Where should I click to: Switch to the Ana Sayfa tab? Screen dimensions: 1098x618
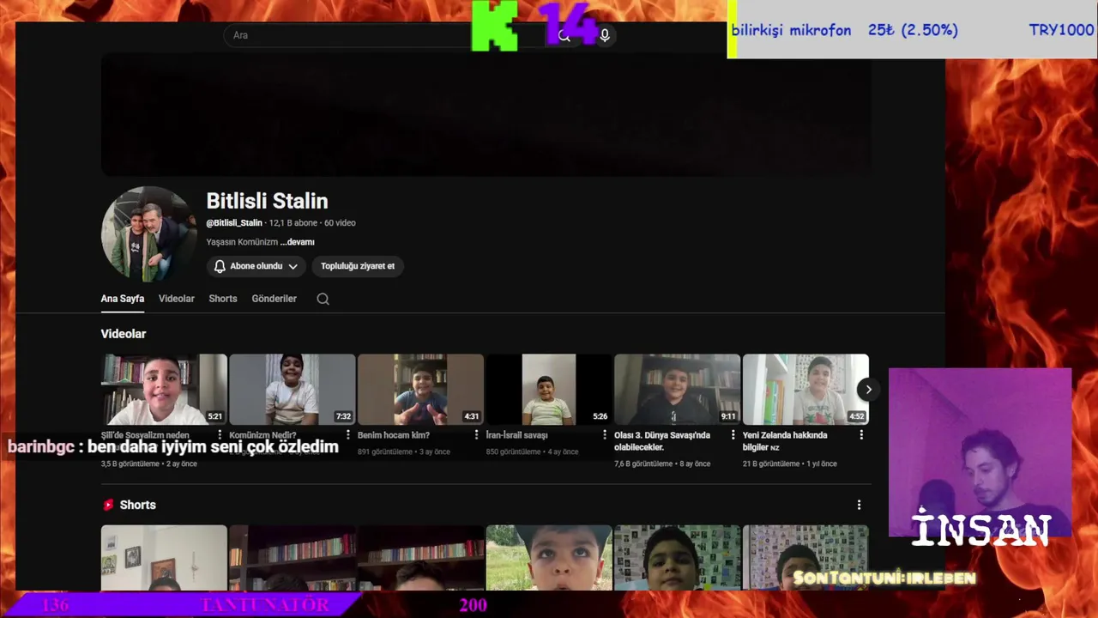click(x=123, y=299)
